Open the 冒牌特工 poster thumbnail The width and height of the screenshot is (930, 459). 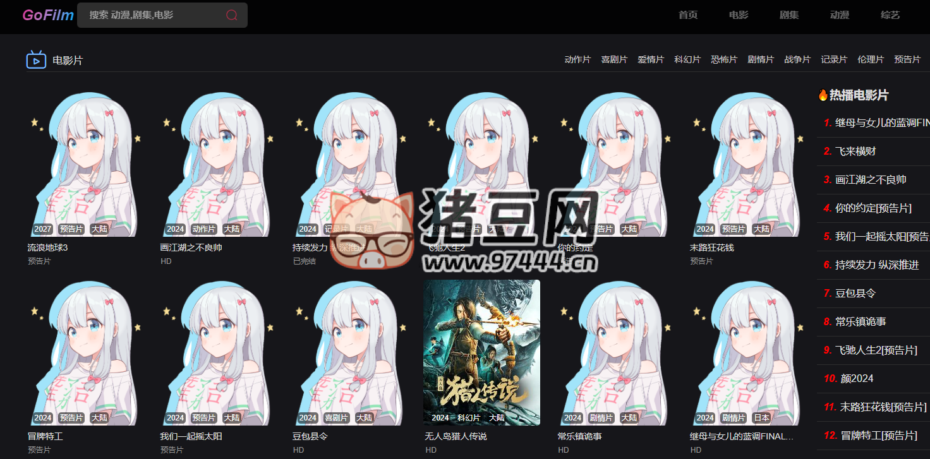(x=86, y=353)
